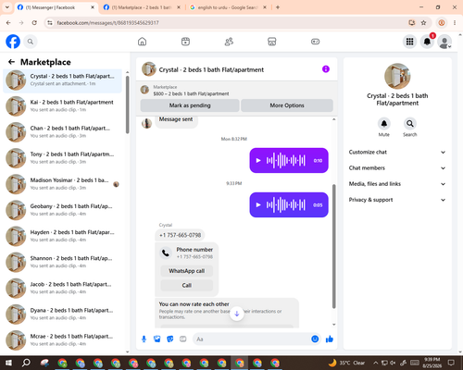This screenshot has height=370, width=463.
Task: Open conversation information purple icon
Action: point(326,69)
